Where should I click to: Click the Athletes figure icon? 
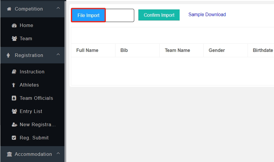tap(14, 85)
